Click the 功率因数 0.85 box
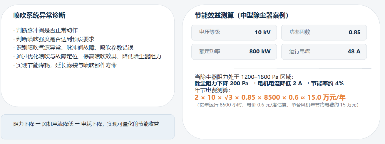 pyautogui.click(x=324, y=32)
